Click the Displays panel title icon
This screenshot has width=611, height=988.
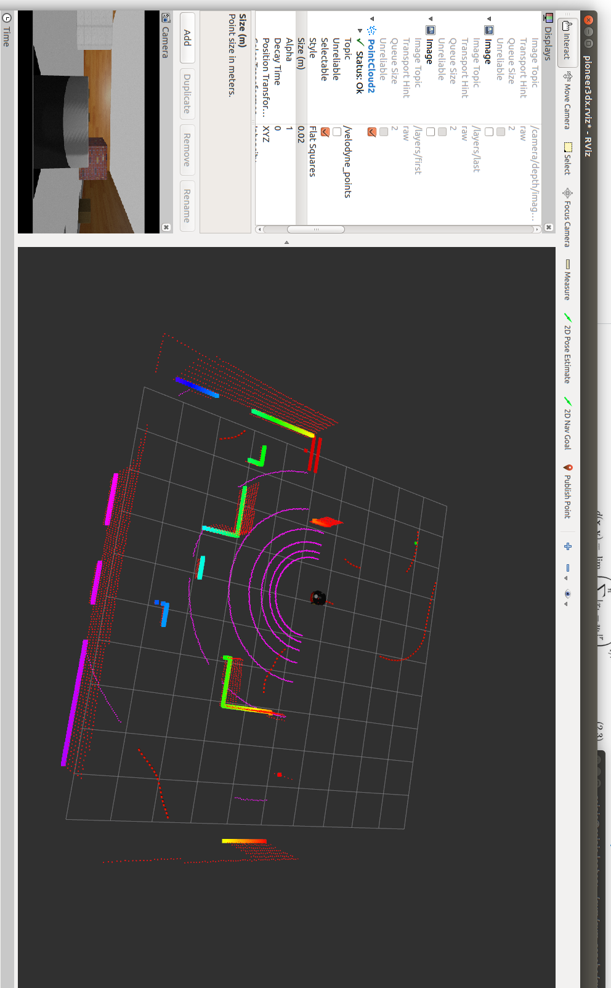click(548, 18)
